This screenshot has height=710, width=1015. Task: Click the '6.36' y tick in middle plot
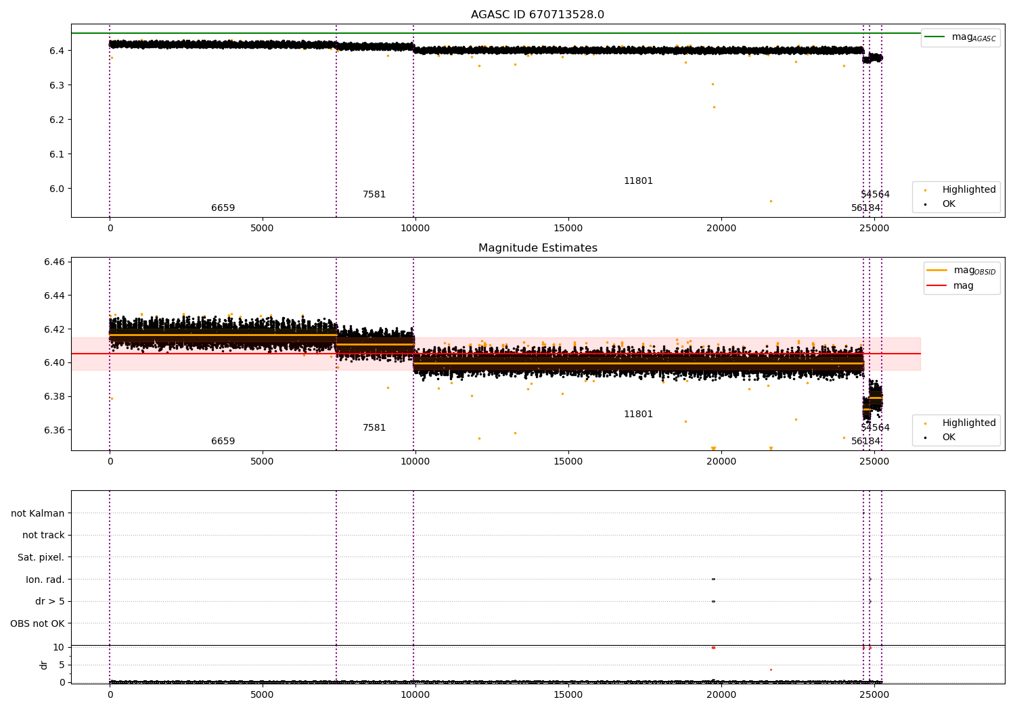55,430
